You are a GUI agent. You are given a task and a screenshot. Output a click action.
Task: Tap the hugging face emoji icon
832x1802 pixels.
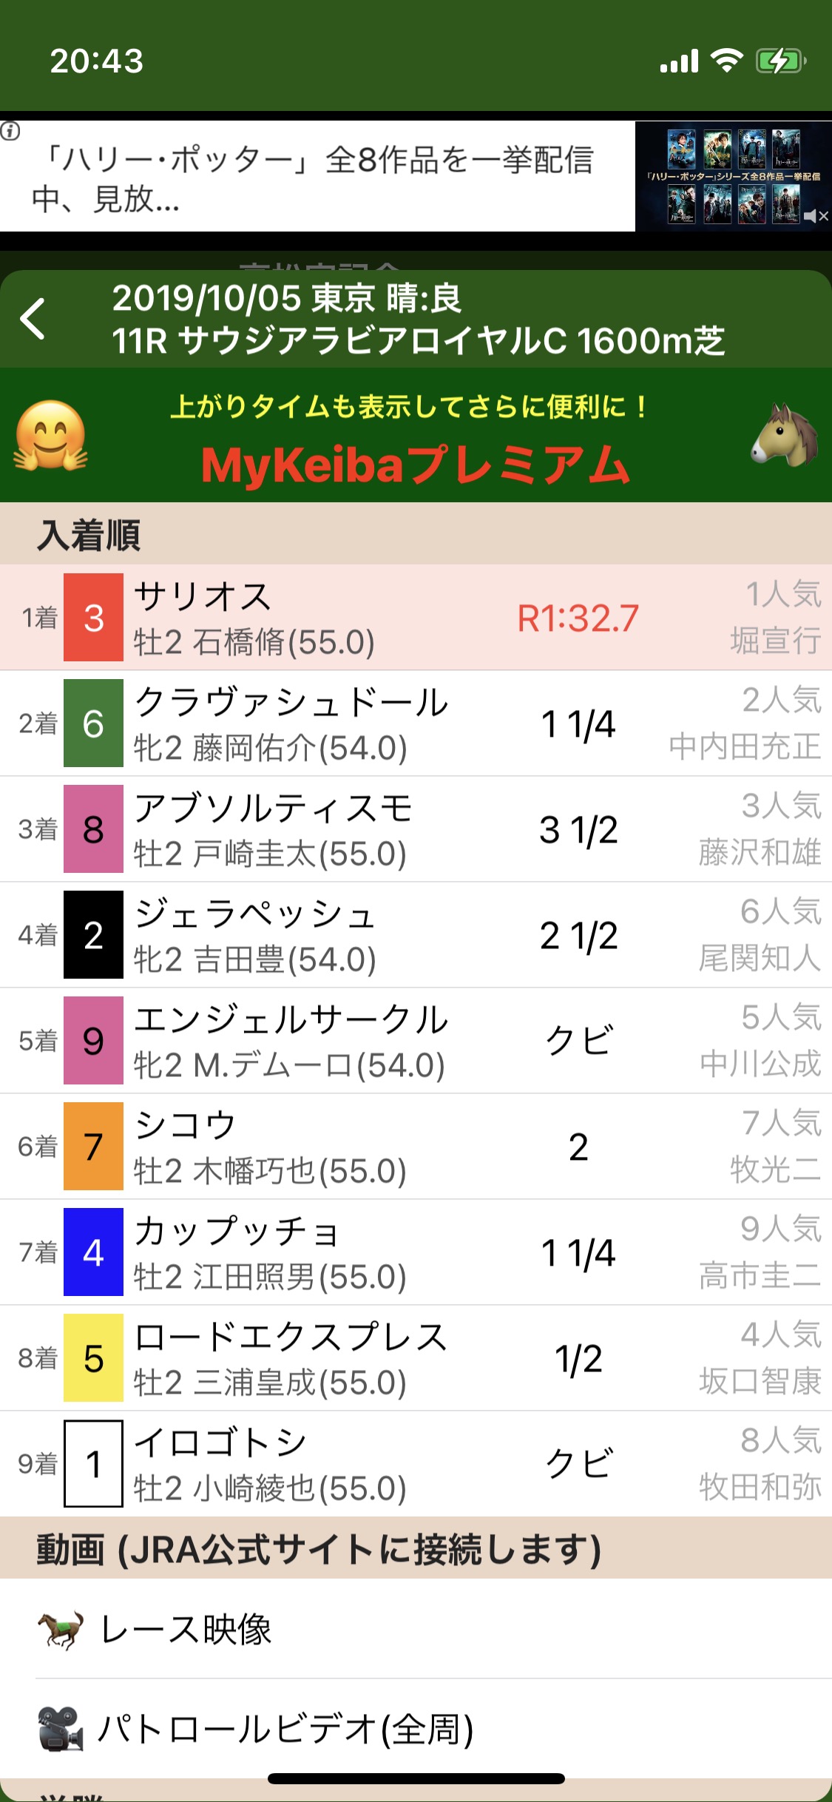click(50, 436)
